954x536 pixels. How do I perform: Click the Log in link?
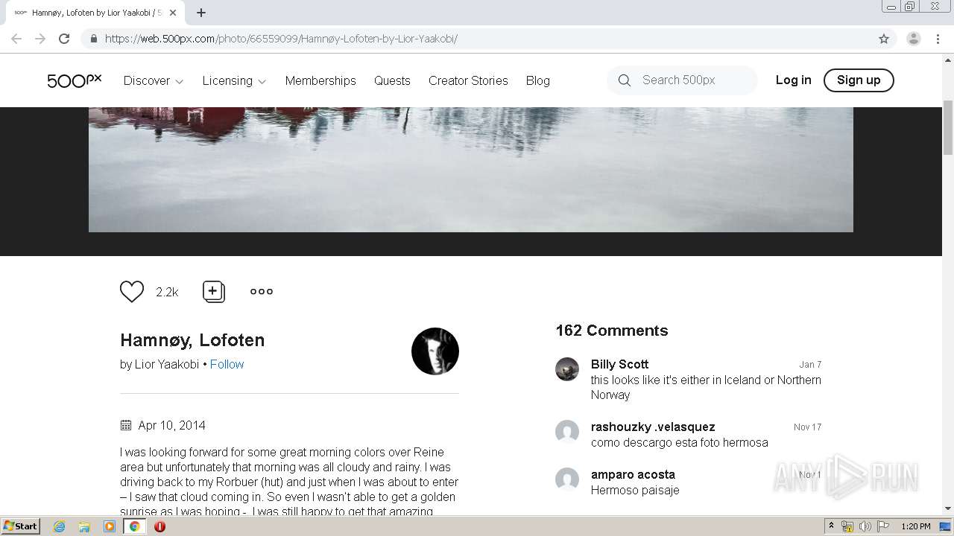[x=793, y=80]
